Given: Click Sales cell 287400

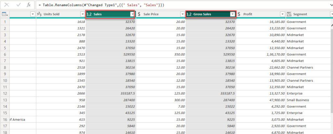Looking at the screenshot, I should pyautogui.click(x=111, y=100).
